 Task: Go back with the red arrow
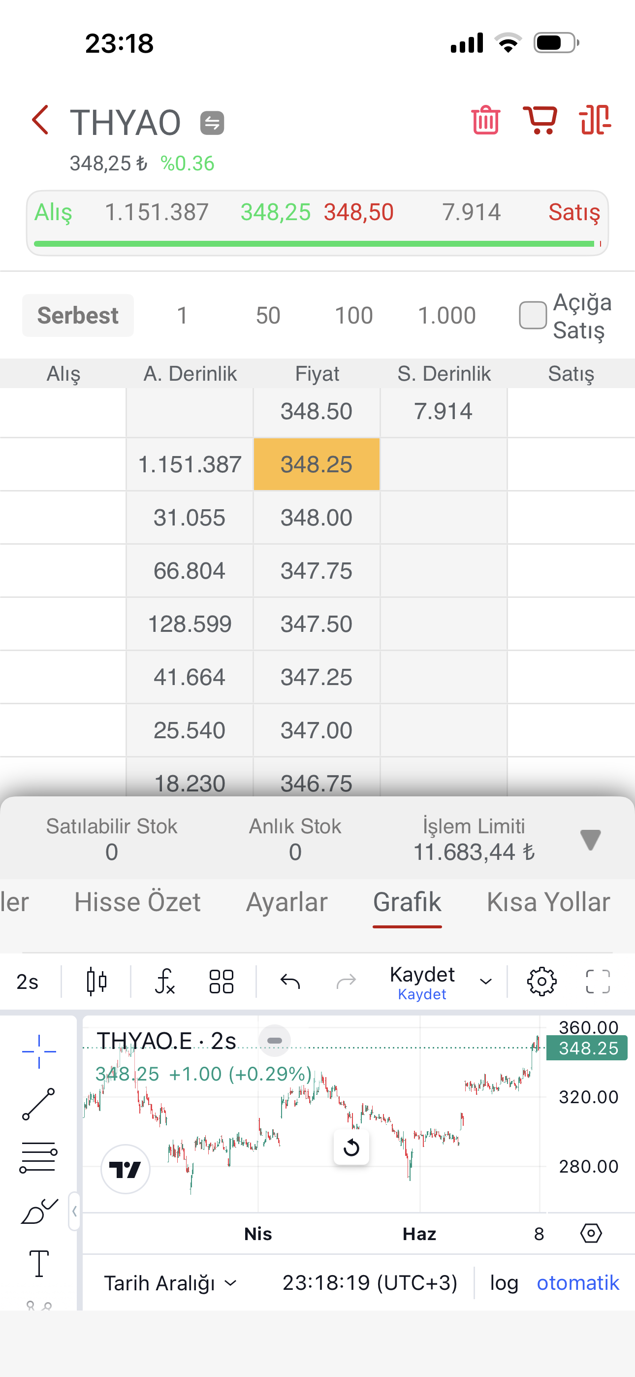point(41,120)
